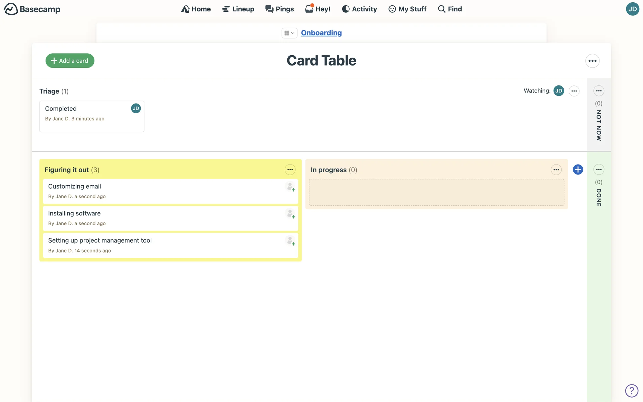Click the Add a card button
The image size is (643, 402).
click(70, 61)
